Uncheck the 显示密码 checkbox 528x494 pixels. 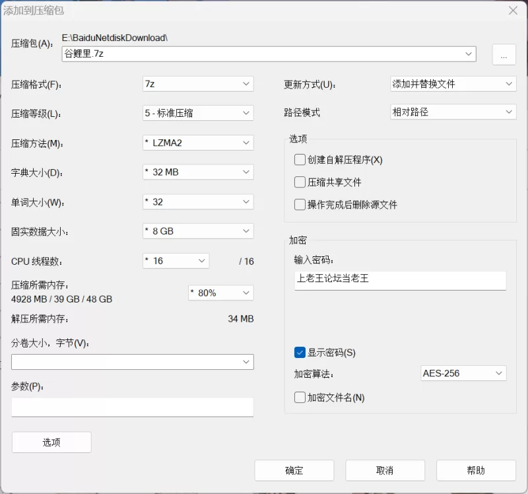(x=300, y=353)
